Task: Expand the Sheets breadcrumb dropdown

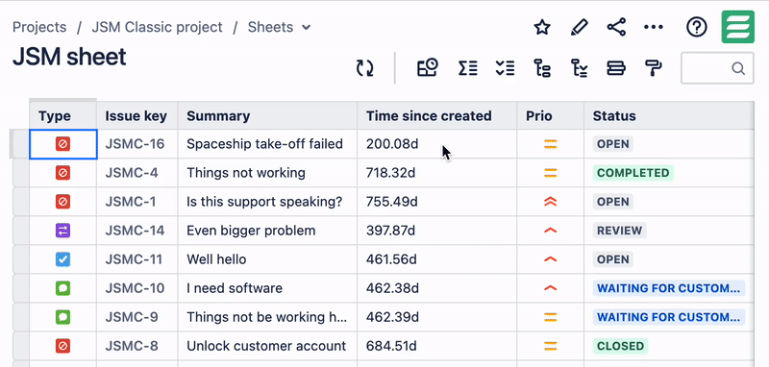Action: 306,28
